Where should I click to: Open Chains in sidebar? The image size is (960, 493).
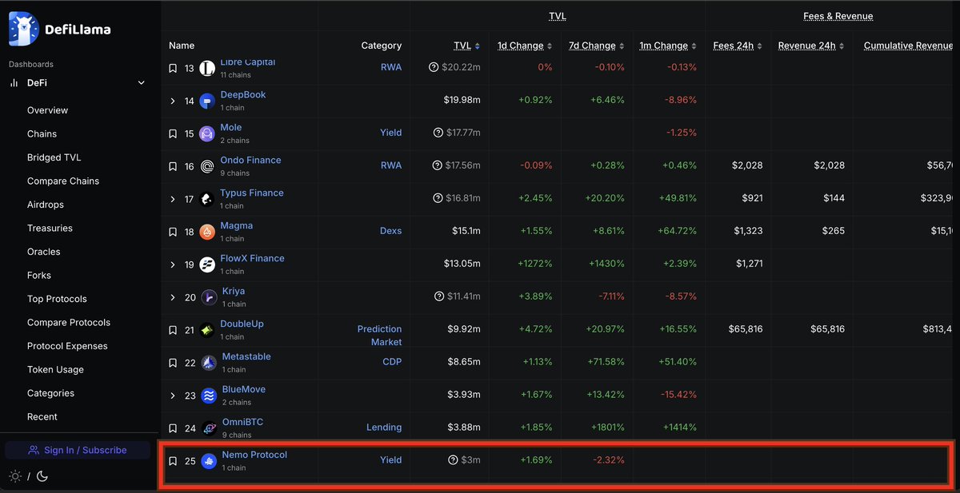[42, 134]
